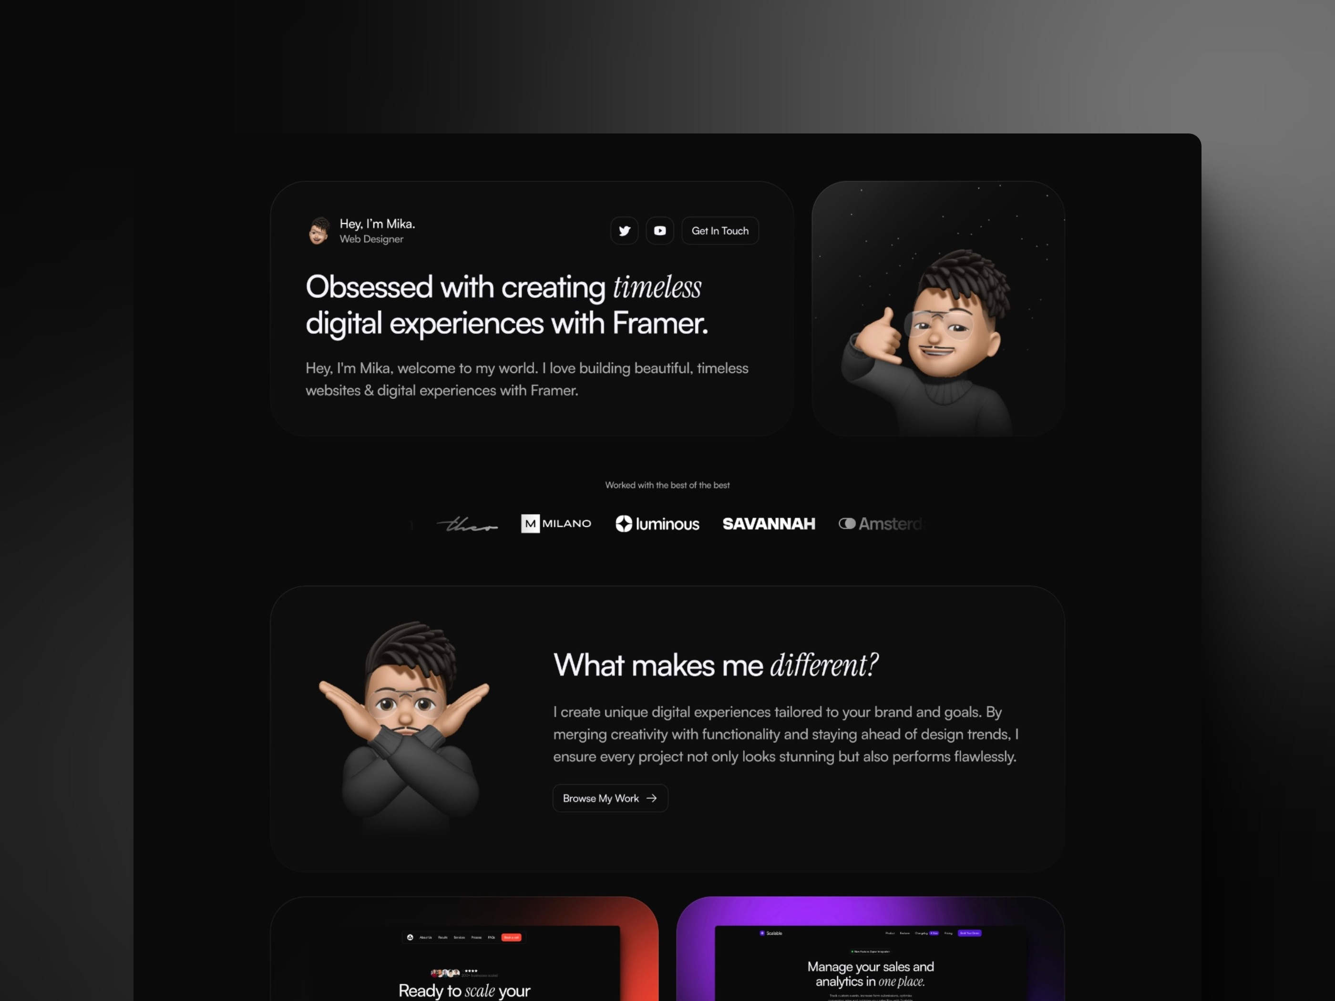Click the arrow icon in Browse My Work button
Image resolution: width=1335 pixels, height=1001 pixels.
point(654,798)
